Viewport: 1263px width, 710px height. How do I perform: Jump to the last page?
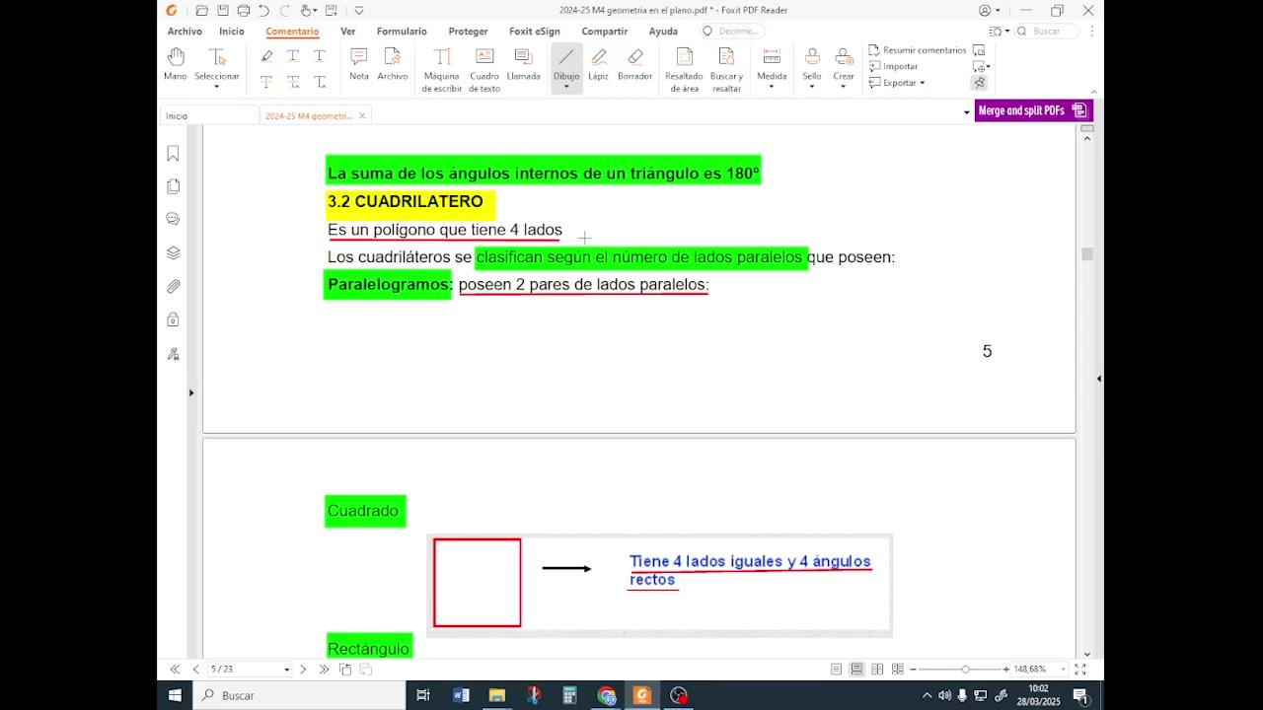(324, 670)
